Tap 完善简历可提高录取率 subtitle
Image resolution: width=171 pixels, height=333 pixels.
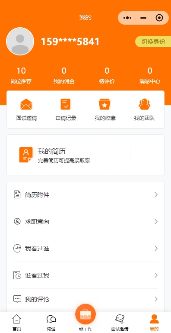(64, 161)
